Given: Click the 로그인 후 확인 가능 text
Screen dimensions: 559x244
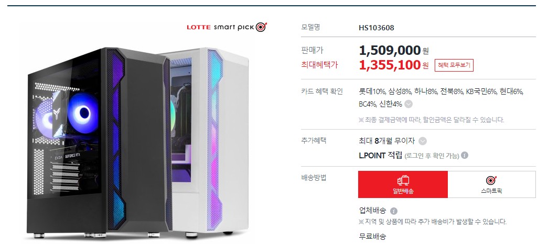Looking at the screenshot, I should (432, 156).
